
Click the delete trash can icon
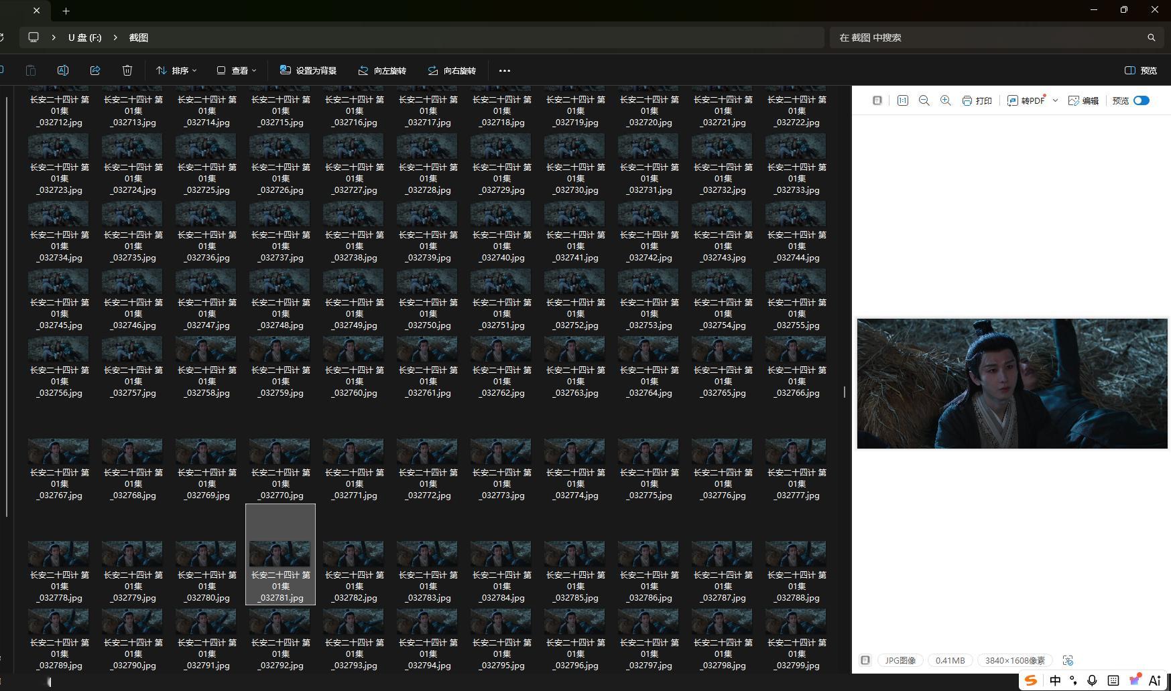click(x=127, y=70)
